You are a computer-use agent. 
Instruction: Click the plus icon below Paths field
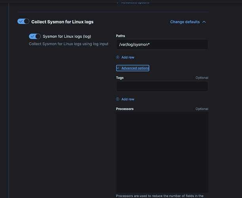117,57
